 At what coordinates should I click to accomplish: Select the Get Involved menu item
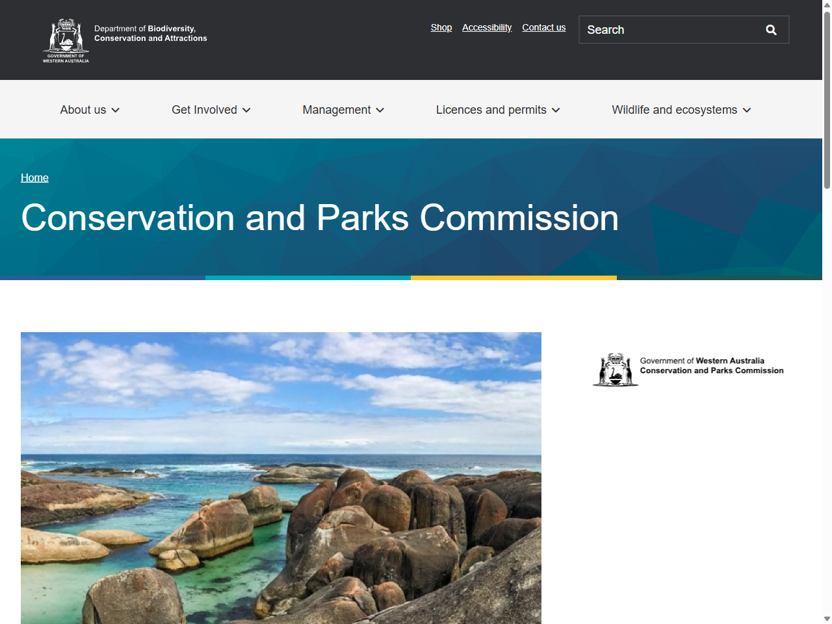point(205,110)
